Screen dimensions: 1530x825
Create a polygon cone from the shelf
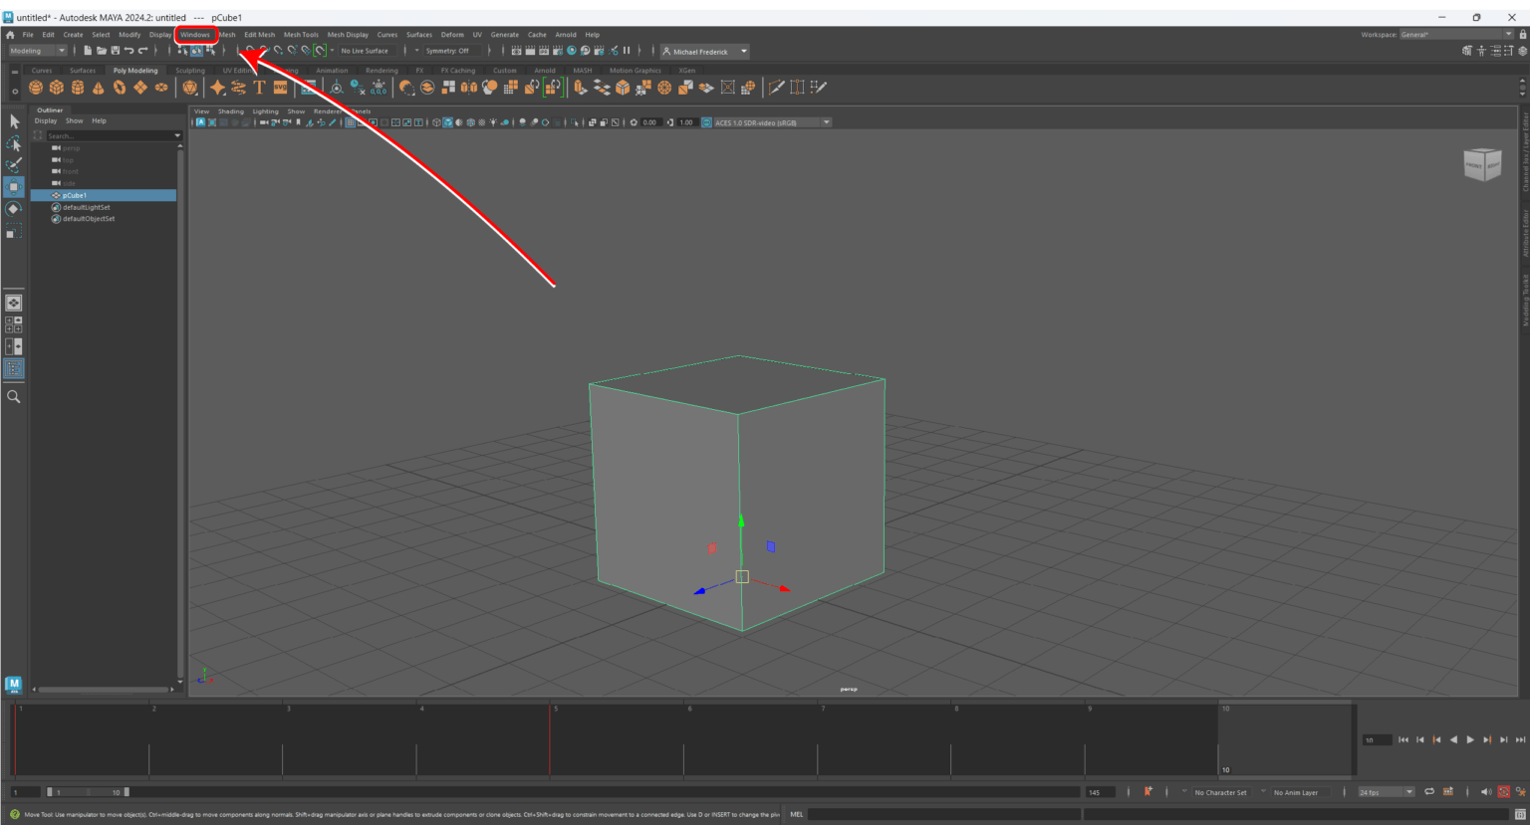pyautogui.click(x=98, y=88)
